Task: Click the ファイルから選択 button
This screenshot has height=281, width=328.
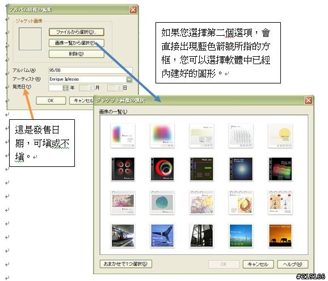Action: [x=77, y=32]
